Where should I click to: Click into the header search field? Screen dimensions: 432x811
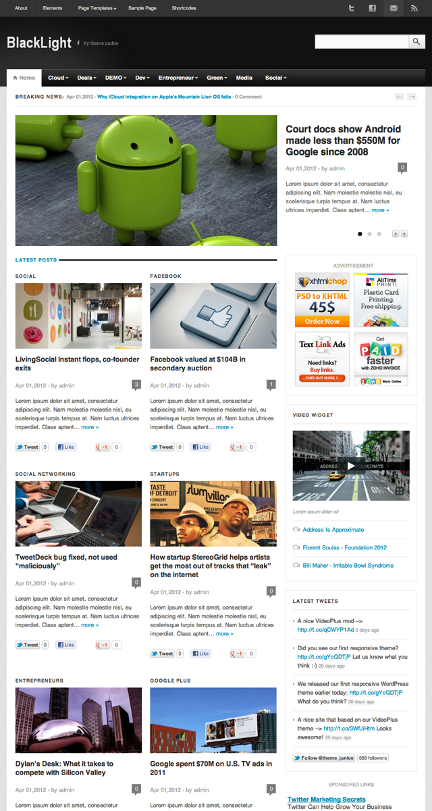[x=362, y=42]
